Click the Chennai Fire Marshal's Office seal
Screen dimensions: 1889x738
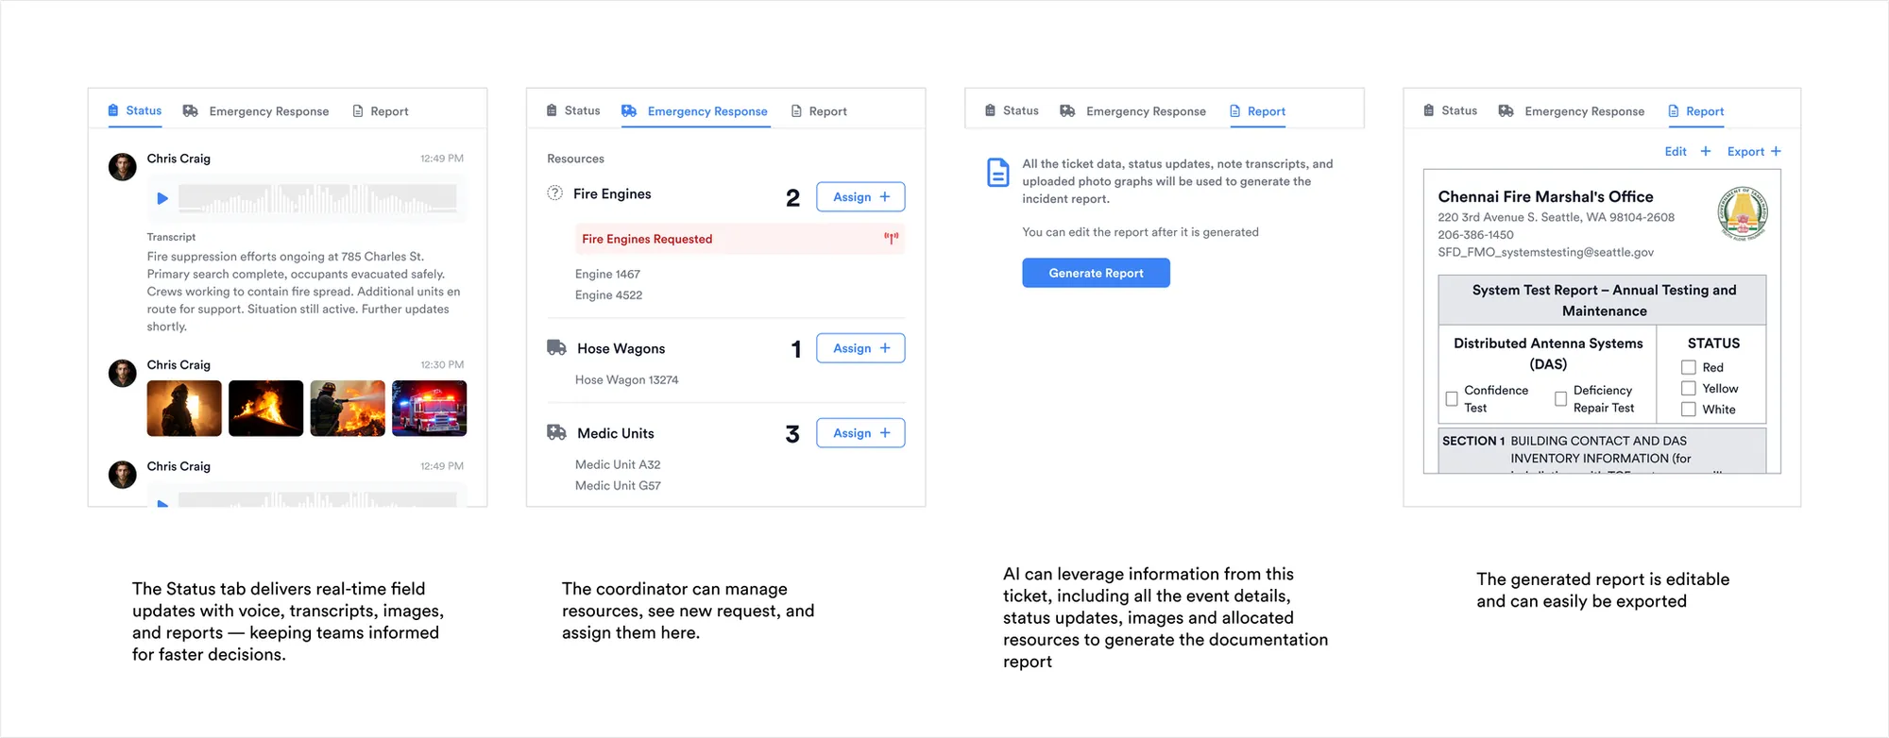pos(1743,214)
